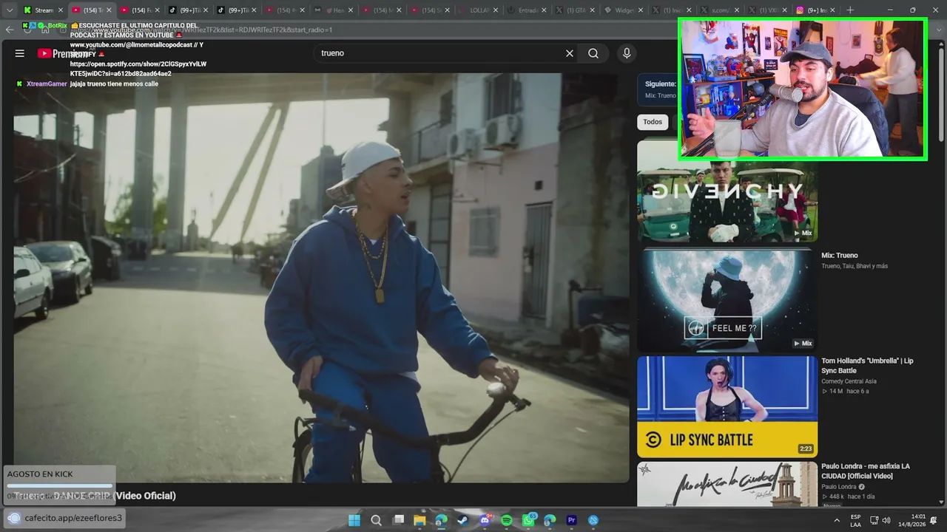Open the volume speaker tray icon
This screenshot has width=947, height=532.
pyautogui.click(x=886, y=520)
